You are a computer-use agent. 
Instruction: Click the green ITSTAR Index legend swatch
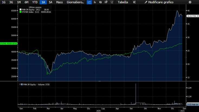20,12
